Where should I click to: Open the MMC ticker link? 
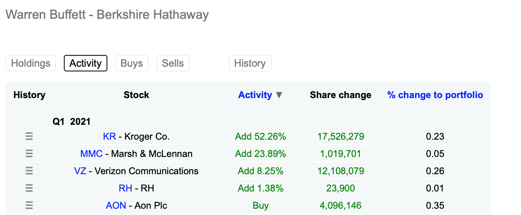click(91, 154)
